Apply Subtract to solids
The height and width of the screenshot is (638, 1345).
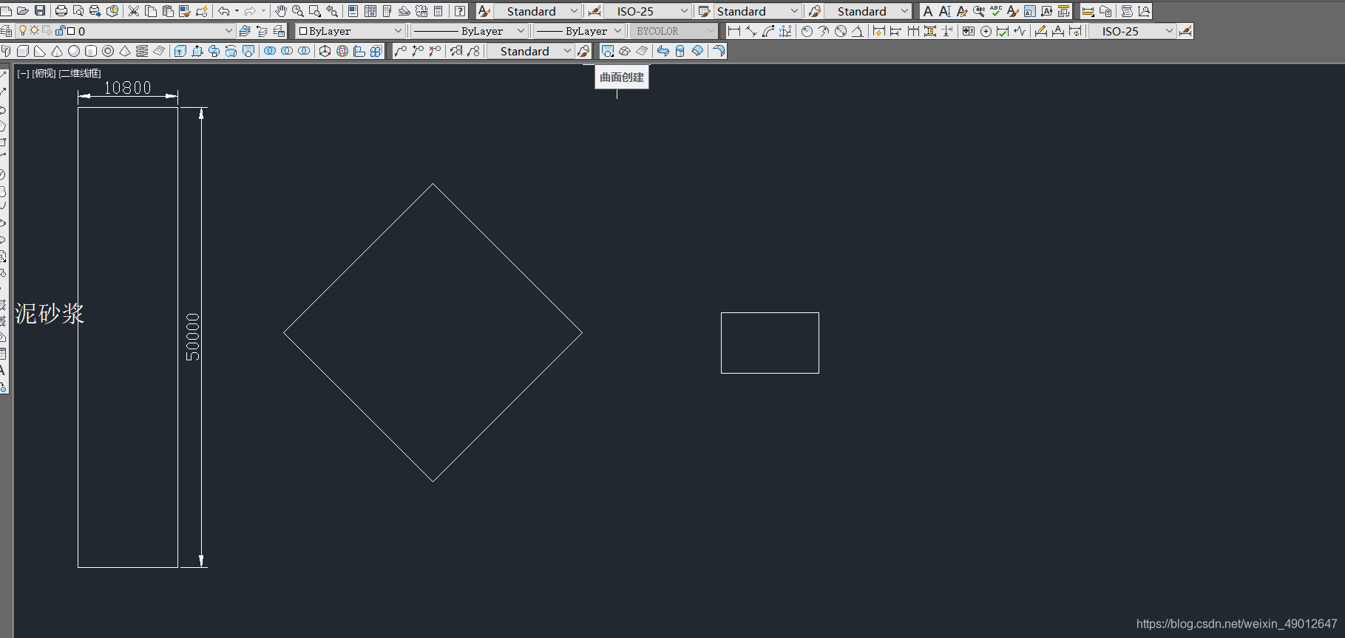click(x=287, y=51)
